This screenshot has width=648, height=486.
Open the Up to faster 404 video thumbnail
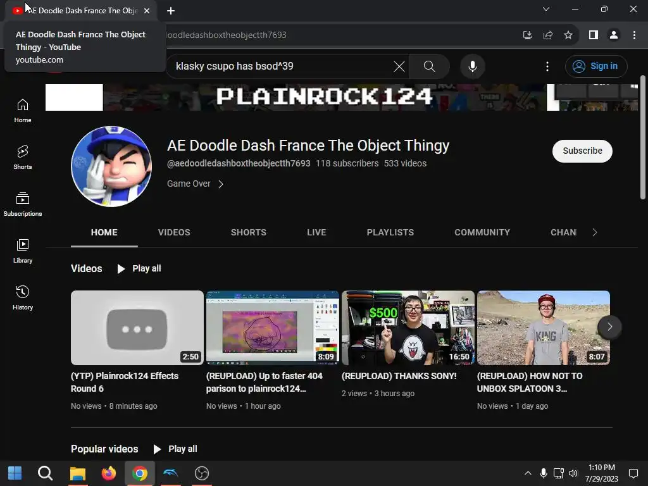pos(273,328)
